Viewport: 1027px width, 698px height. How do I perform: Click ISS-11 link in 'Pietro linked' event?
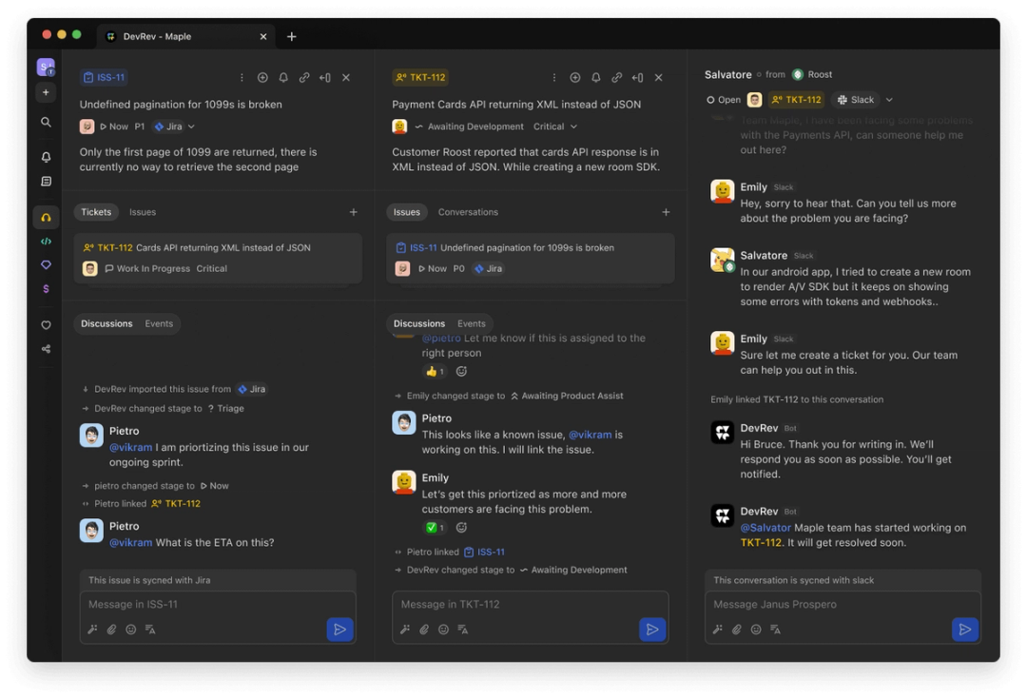(485, 552)
